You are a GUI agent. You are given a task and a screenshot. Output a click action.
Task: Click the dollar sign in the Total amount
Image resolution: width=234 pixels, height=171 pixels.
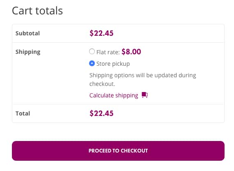click(x=91, y=113)
